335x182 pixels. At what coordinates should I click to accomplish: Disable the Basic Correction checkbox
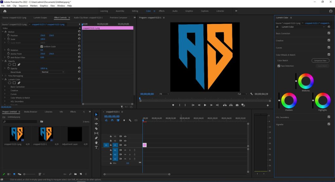point(329,33)
